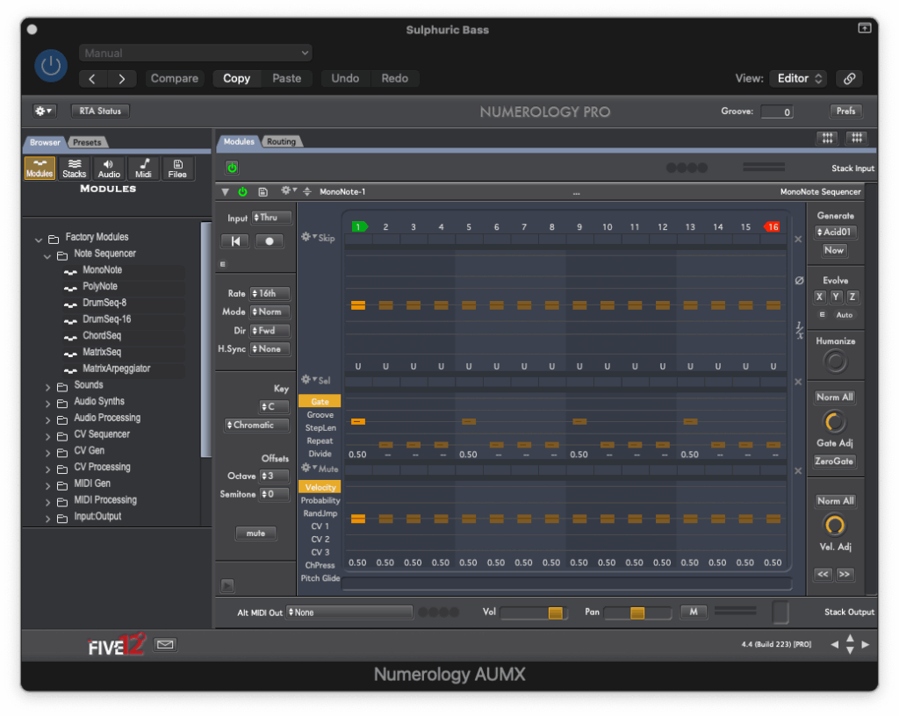The width and height of the screenshot is (899, 716).
Task: Click the MonoNote-1 save preset disk icon
Action: tap(263, 192)
